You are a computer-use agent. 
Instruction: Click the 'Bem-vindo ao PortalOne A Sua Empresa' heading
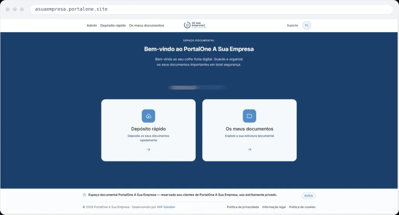coord(199,49)
